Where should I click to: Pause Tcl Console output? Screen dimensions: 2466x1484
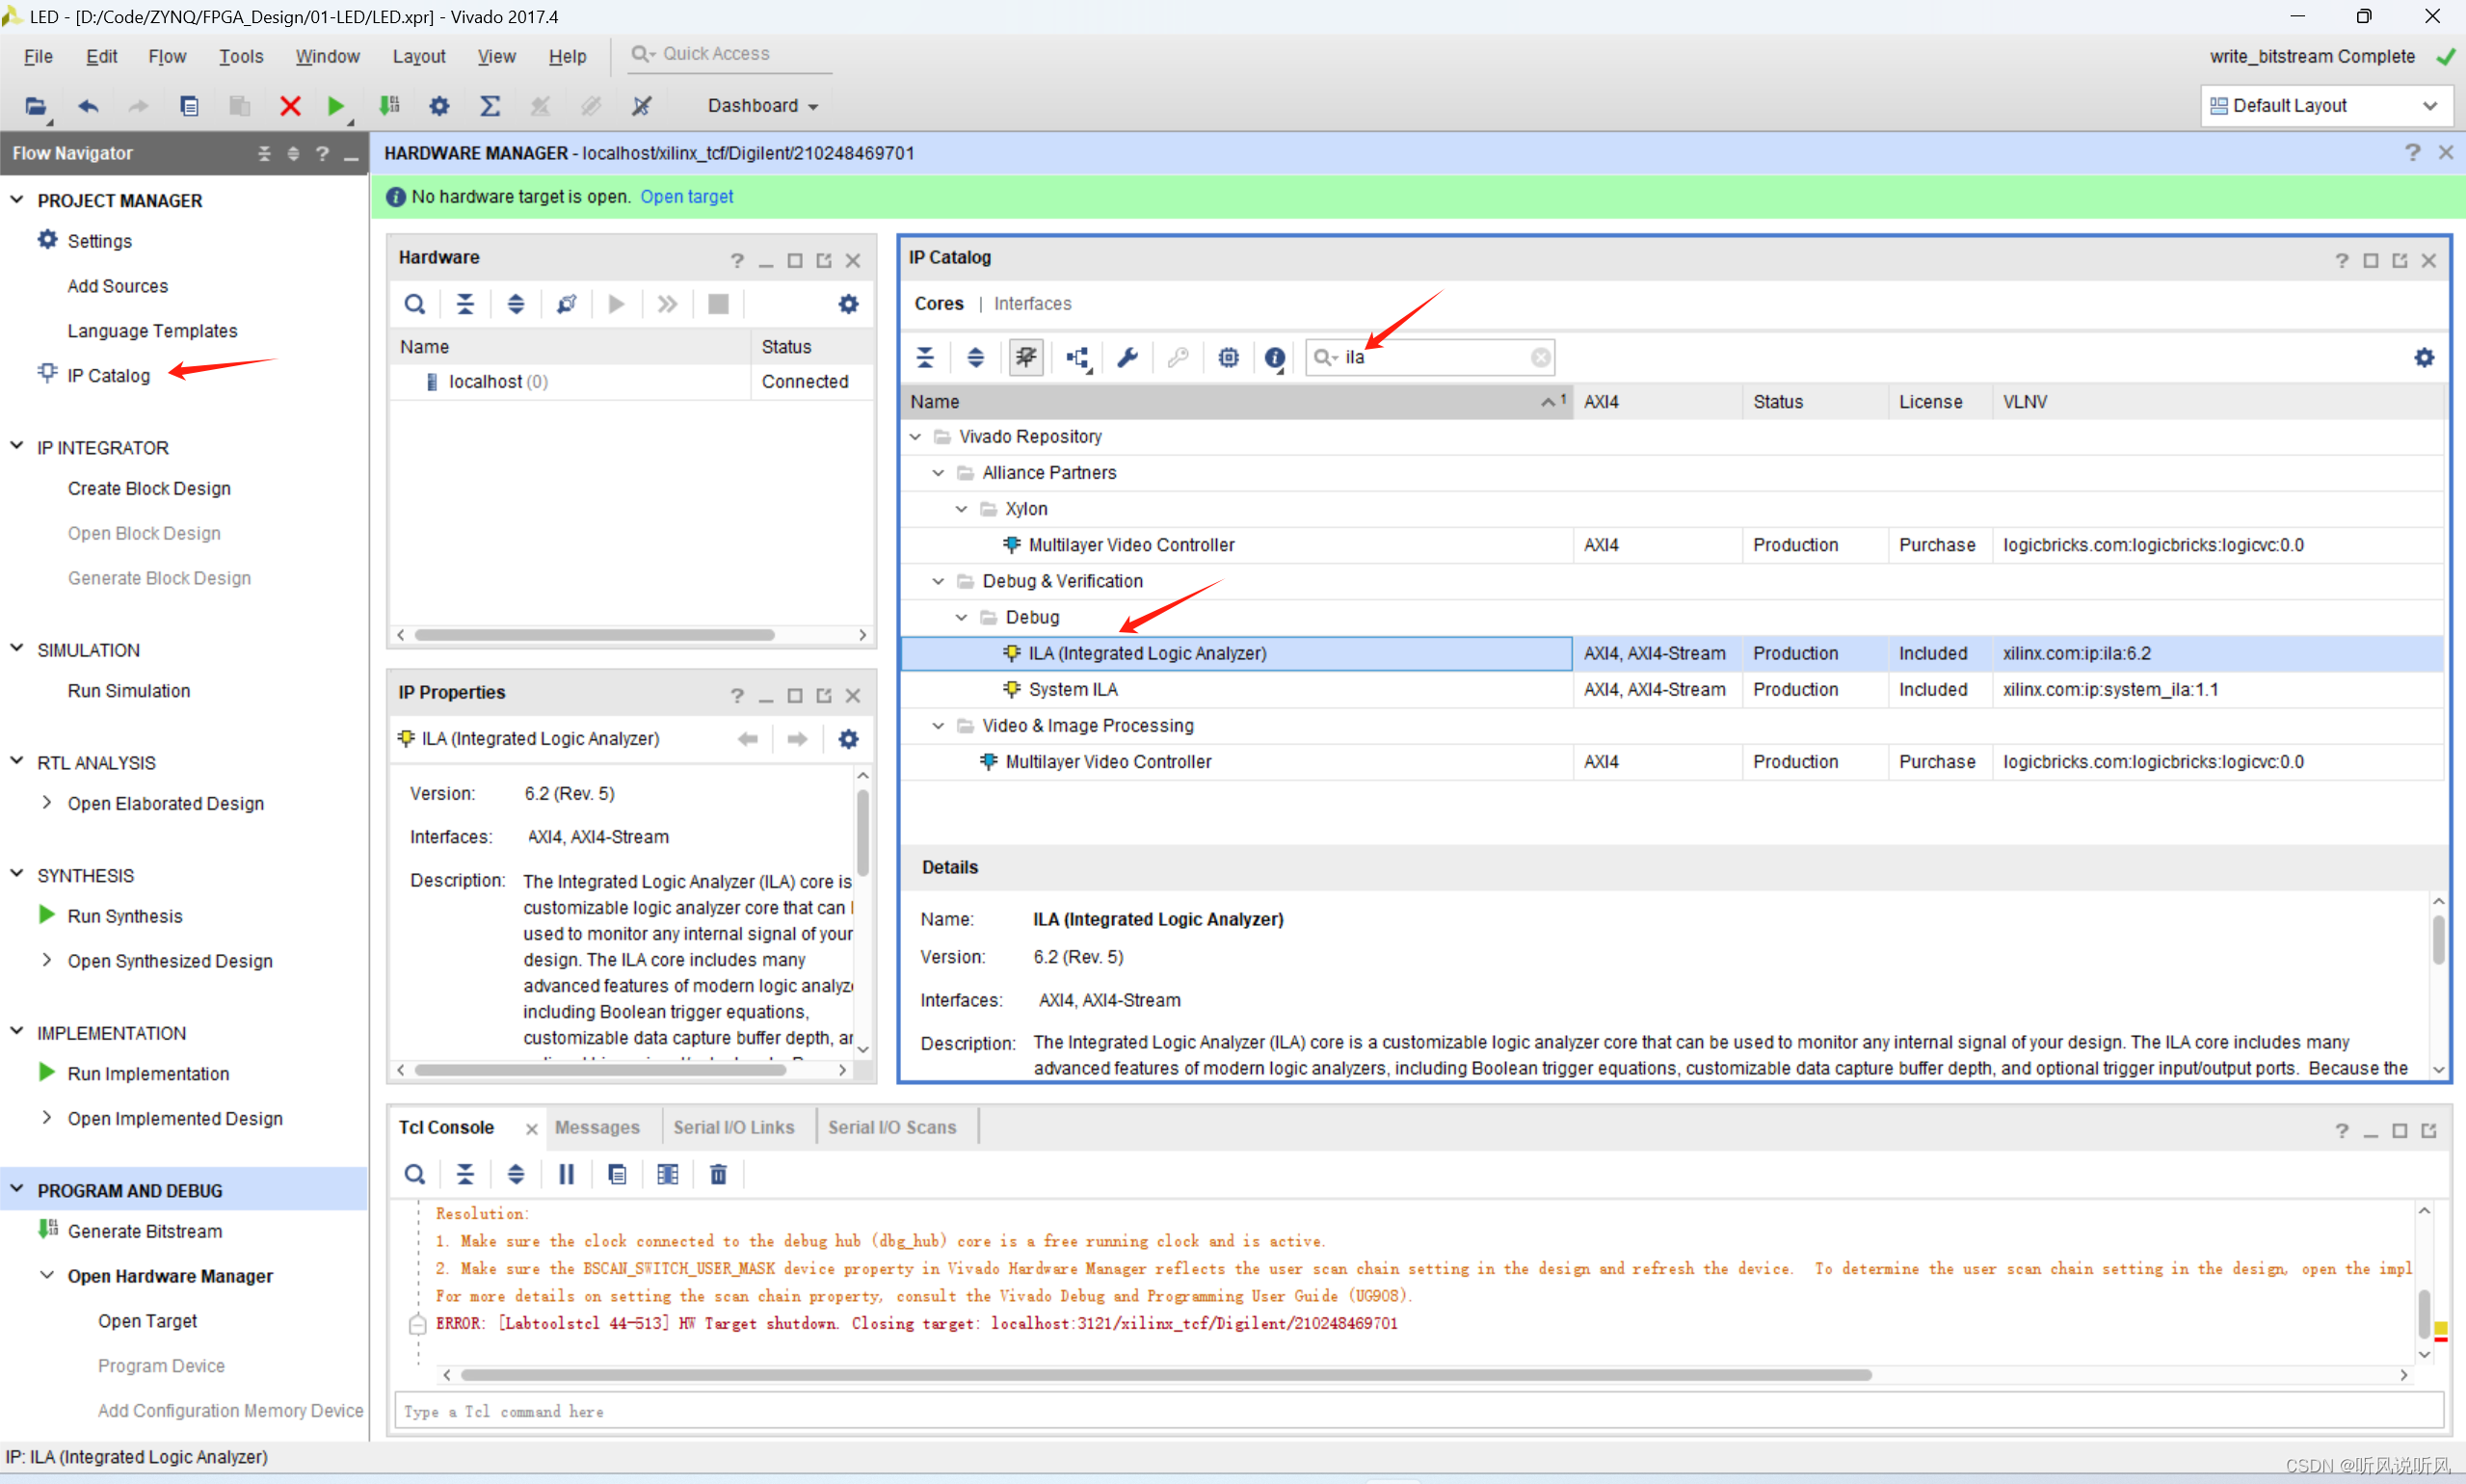[566, 1174]
